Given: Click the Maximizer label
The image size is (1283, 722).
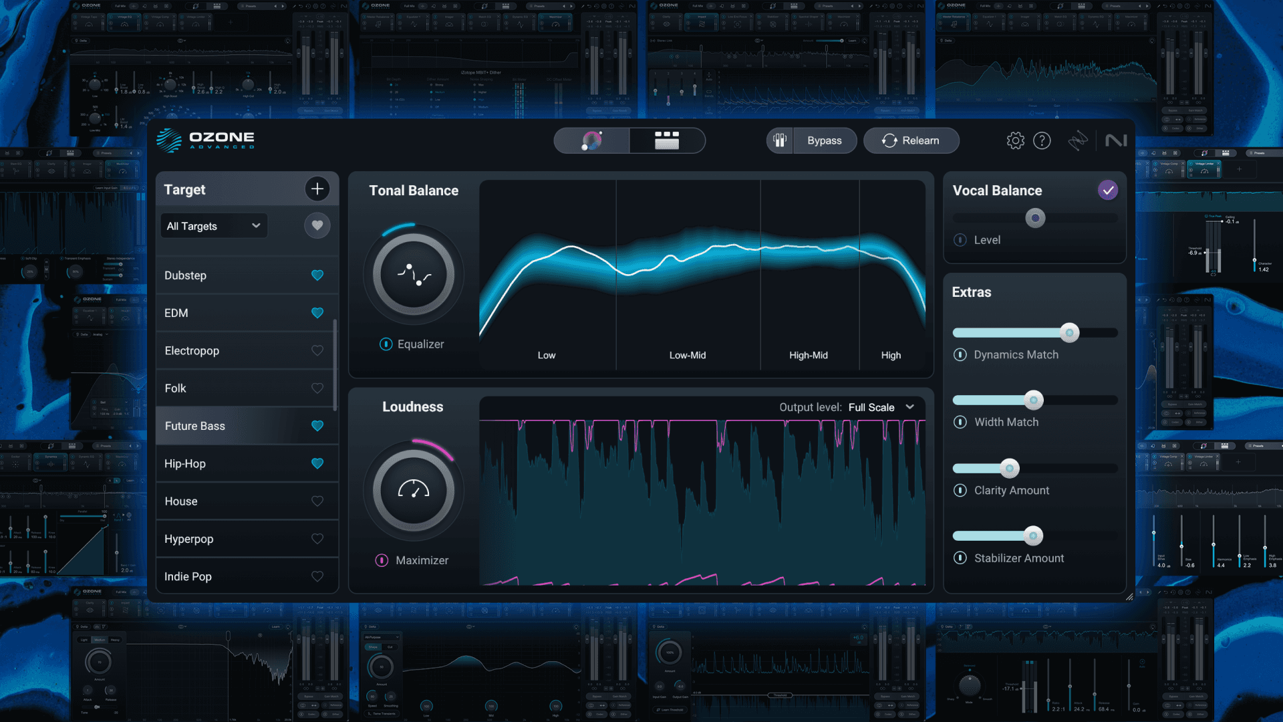Looking at the screenshot, I should click(x=422, y=560).
